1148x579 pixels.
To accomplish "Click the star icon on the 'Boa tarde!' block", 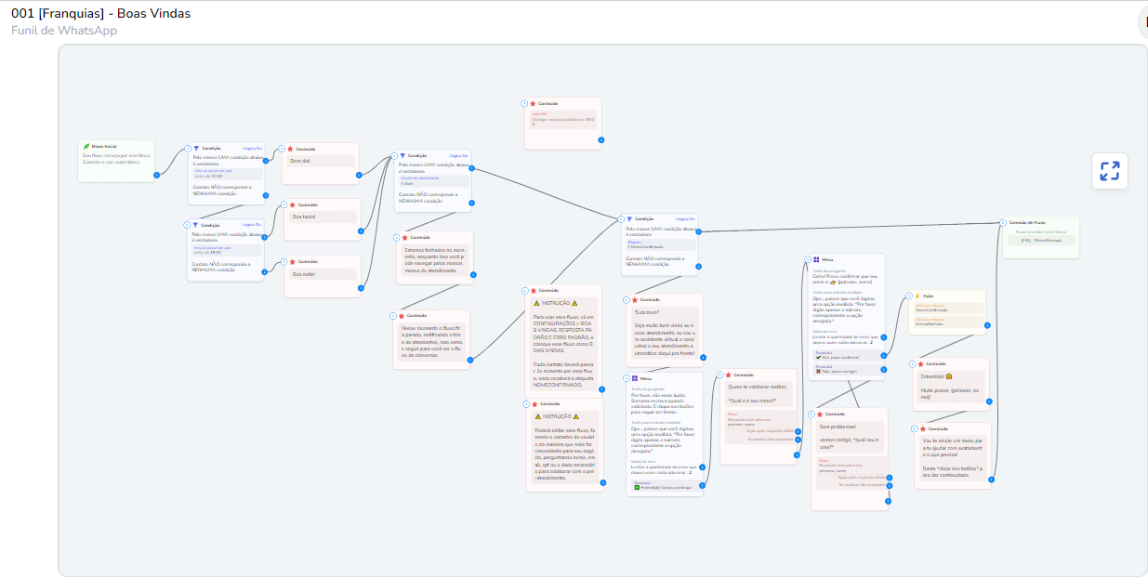I will pyautogui.click(x=290, y=204).
